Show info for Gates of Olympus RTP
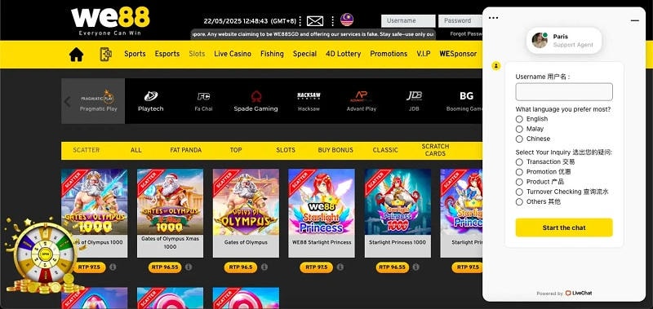 (x=264, y=267)
